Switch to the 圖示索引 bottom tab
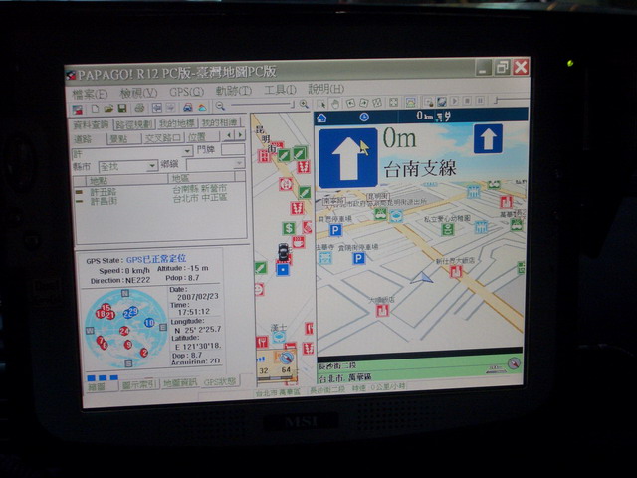 pyautogui.click(x=139, y=384)
